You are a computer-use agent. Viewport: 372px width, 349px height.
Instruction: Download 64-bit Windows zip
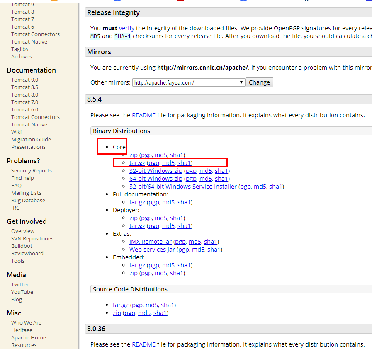coord(156,179)
